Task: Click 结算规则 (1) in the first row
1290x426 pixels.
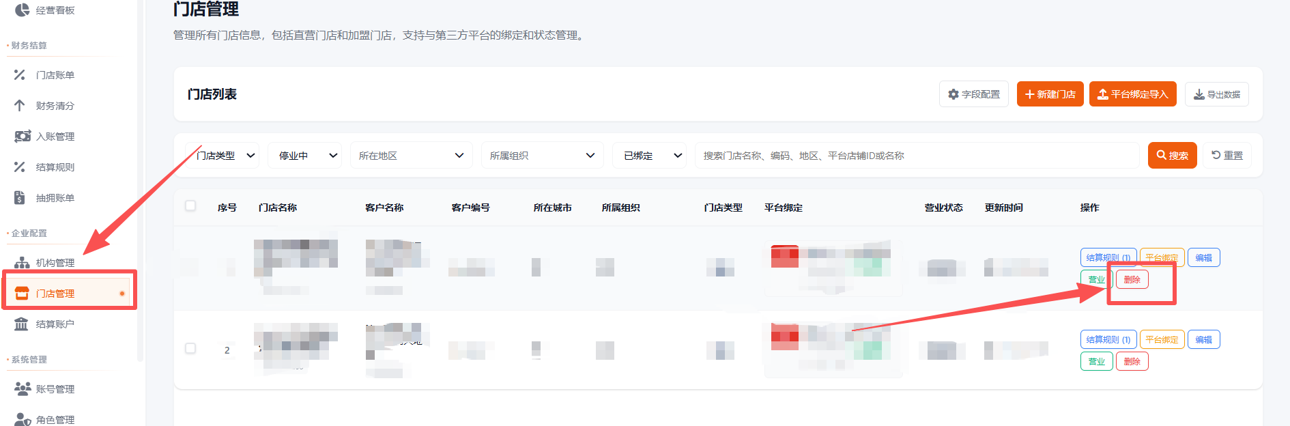Action: 1108,257
